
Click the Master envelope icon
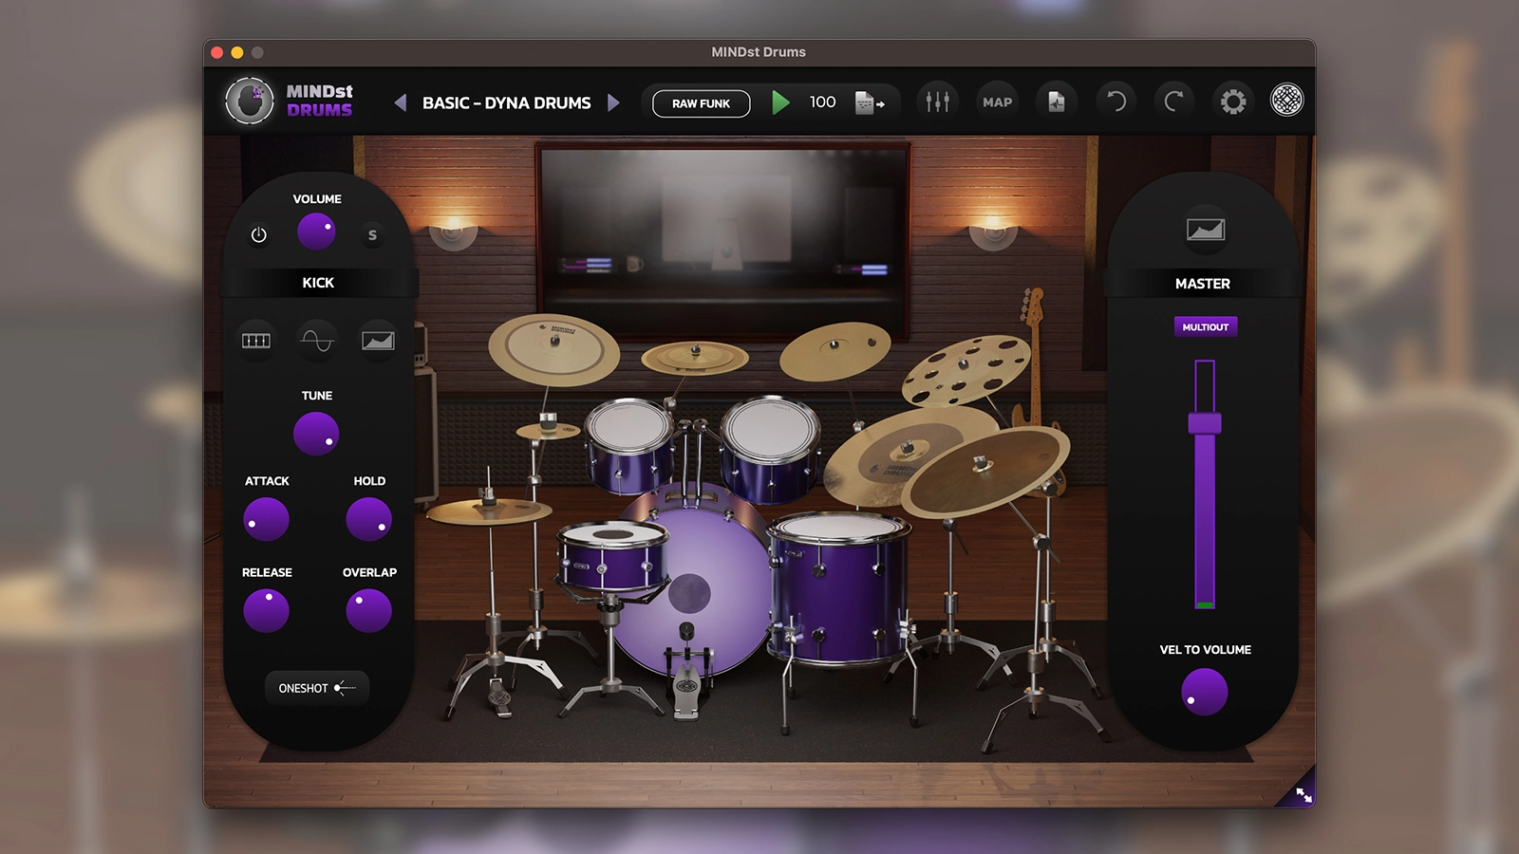(1206, 230)
